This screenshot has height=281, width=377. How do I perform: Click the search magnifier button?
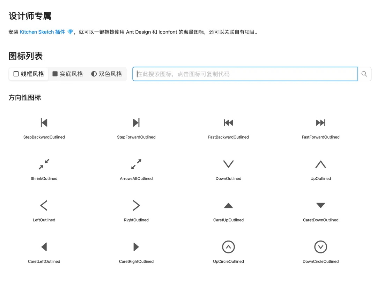[364, 74]
